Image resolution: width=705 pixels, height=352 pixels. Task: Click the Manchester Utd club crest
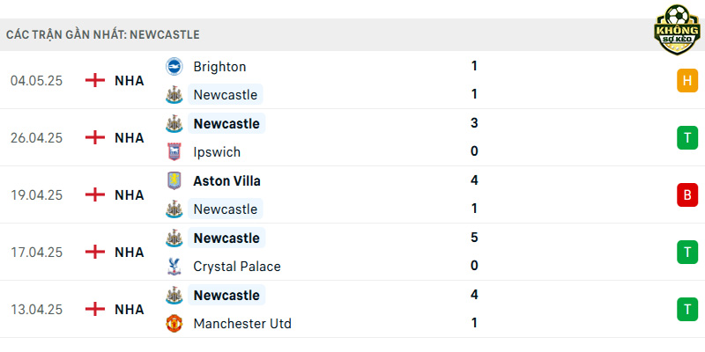[x=174, y=323]
